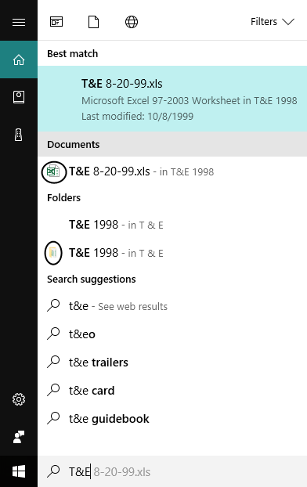Open search Settings gear
307x487 pixels.
tap(19, 399)
